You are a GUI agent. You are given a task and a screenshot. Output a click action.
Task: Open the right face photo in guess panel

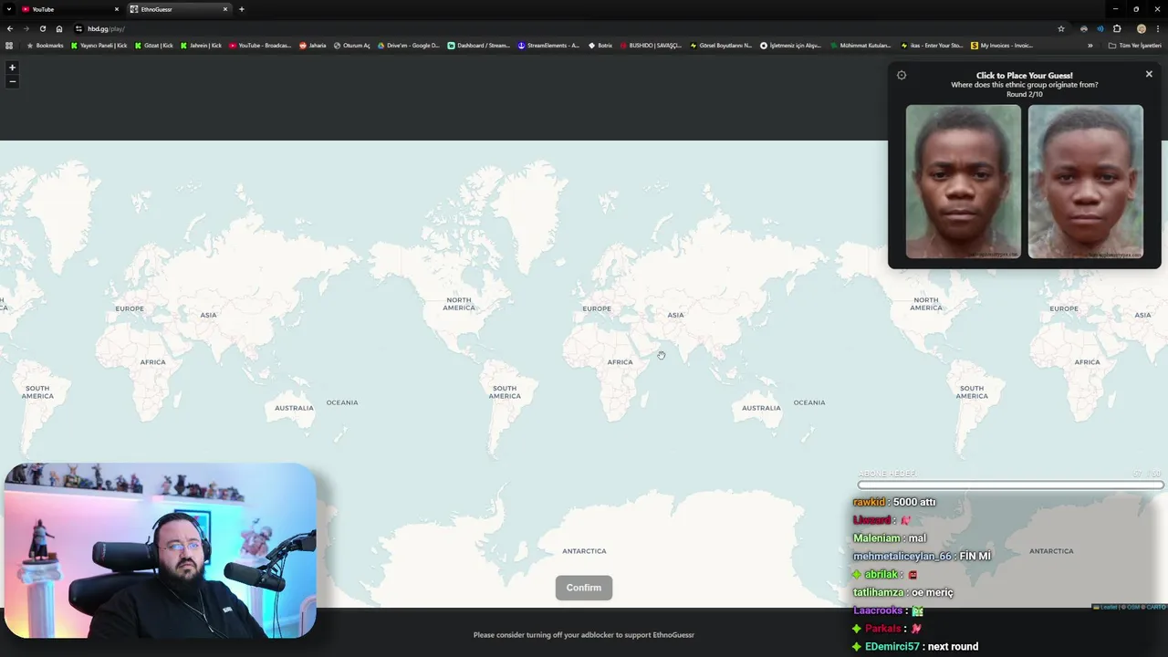click(x=1085, y=182)
